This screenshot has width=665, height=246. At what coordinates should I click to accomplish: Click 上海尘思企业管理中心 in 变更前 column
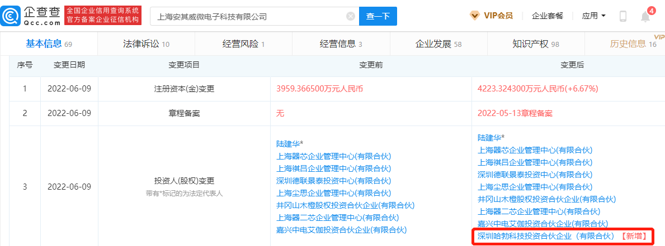pos(334,193)
